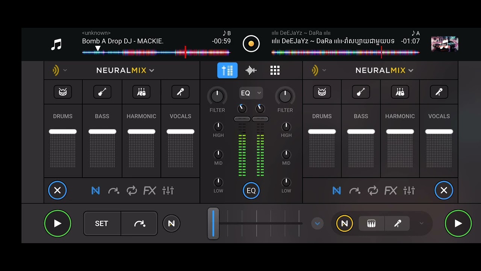Screen dimensions: 481x271
Task: Click the right FILTER knob
Action: 285,96
